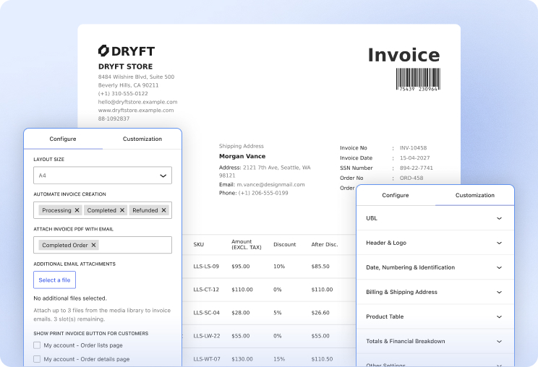
Task: Expand Billing & Shipping Address section
Action: pyautogui.click(x=435, y=293)
